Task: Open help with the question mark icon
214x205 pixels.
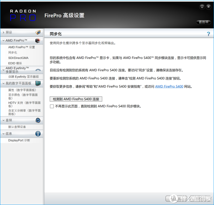Action: pos(208,34)
